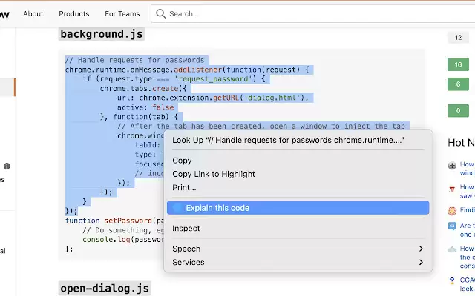Click the blue speech-bubble icon beside 'Are t' question
475x296 pixels.
click(x=452, y=226)
